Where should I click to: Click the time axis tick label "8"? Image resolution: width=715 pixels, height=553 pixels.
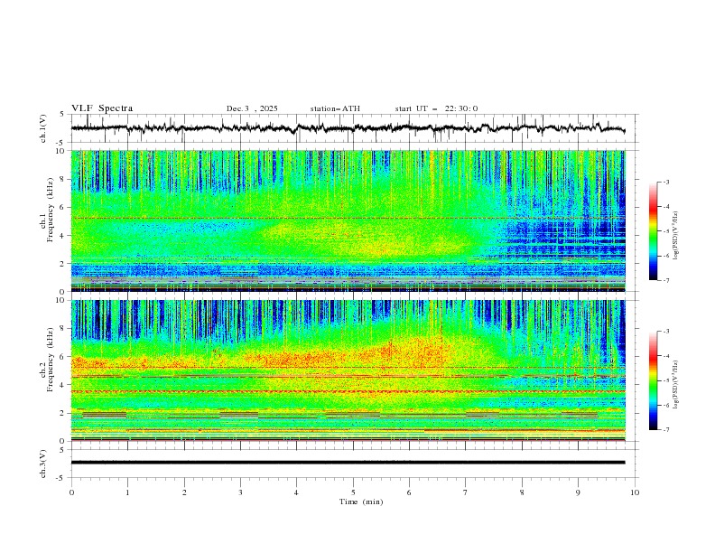click(522, 492)
